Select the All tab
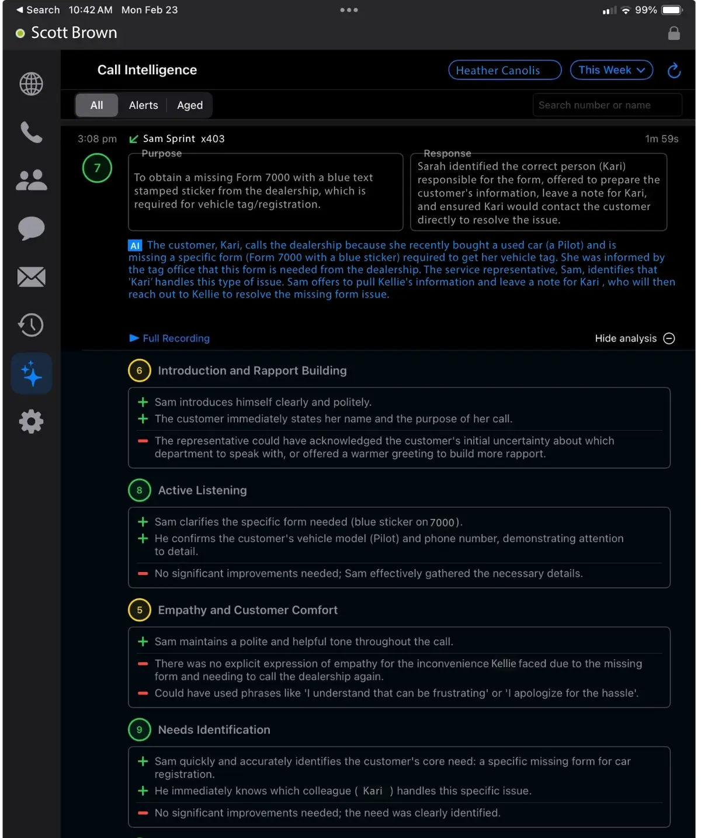Image resolution: width=701 pixels, height=838 pixels. click(97, 105)
